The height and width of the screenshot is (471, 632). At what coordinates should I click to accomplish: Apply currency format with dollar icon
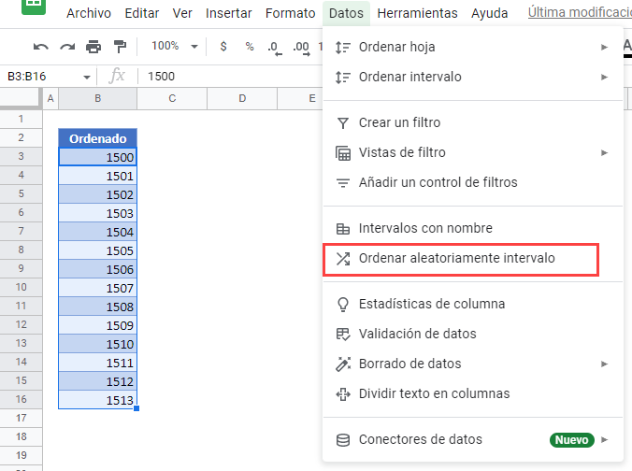coord(223,47)
